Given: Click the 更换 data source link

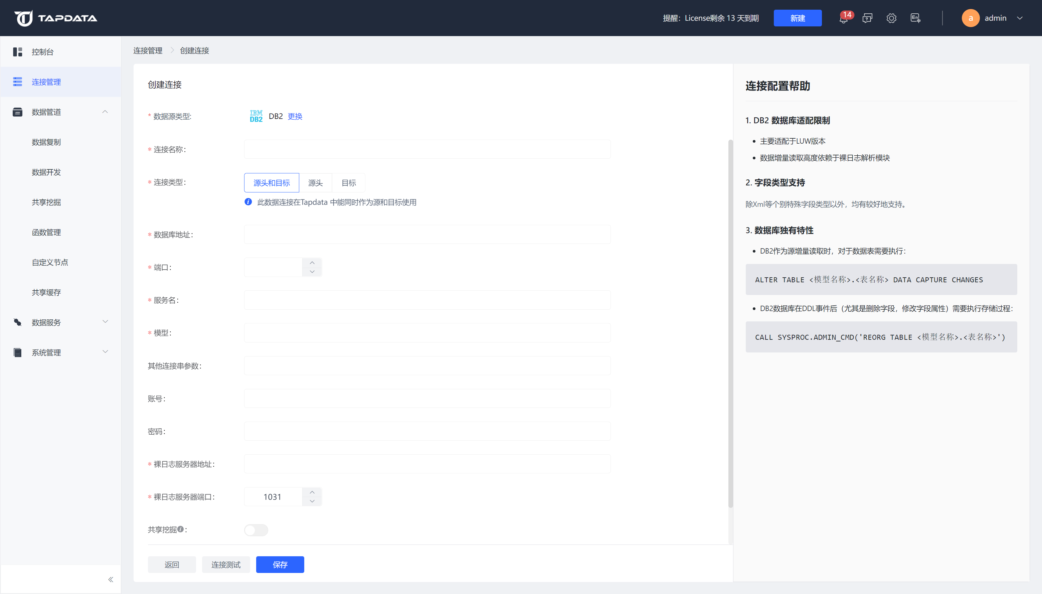Looking at the screenshot, I should point(295,116).
